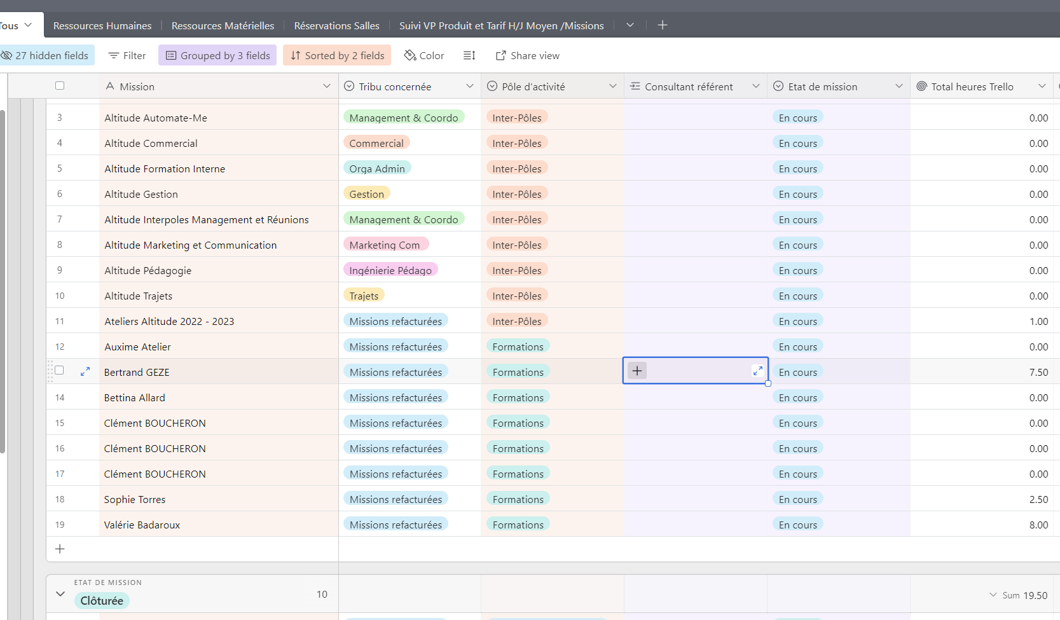Select the Tous tab

pos(15,25)
